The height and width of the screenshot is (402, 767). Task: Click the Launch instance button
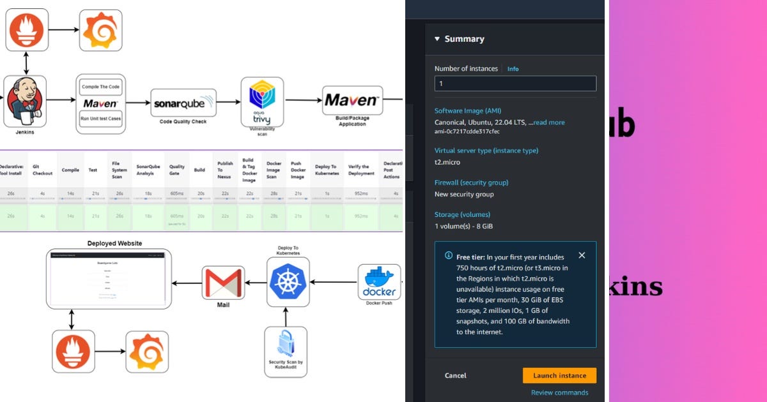(559, 375)
